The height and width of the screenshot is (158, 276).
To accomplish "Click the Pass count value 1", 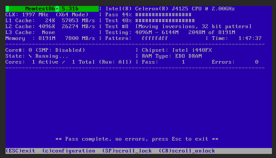I will [184, 62].
